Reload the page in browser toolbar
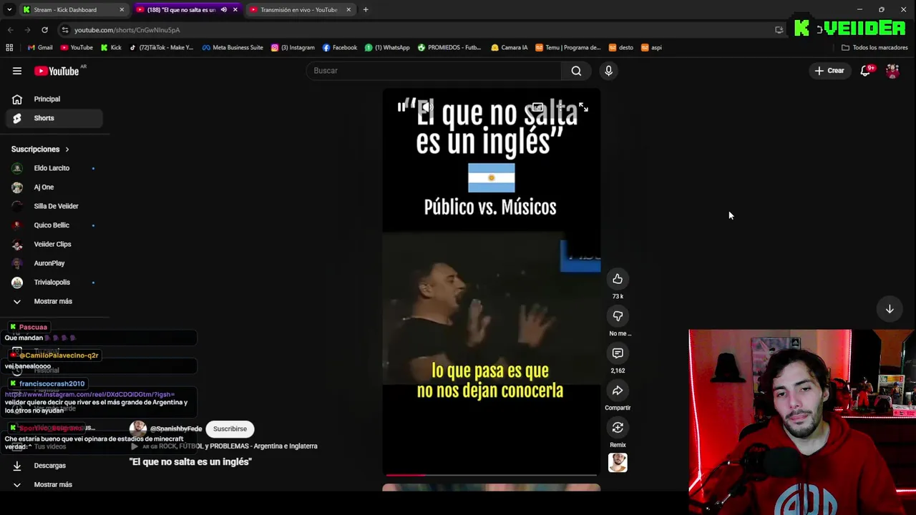 44,30
